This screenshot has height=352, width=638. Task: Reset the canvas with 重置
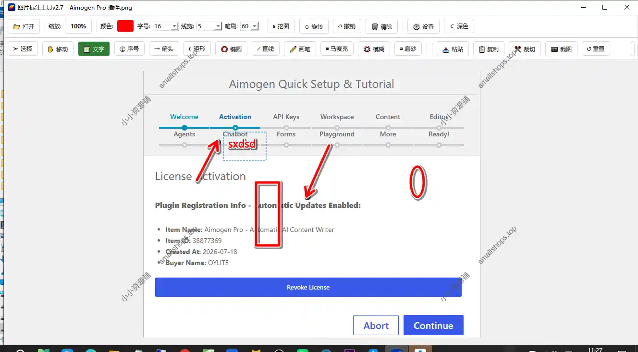(596, 49)
